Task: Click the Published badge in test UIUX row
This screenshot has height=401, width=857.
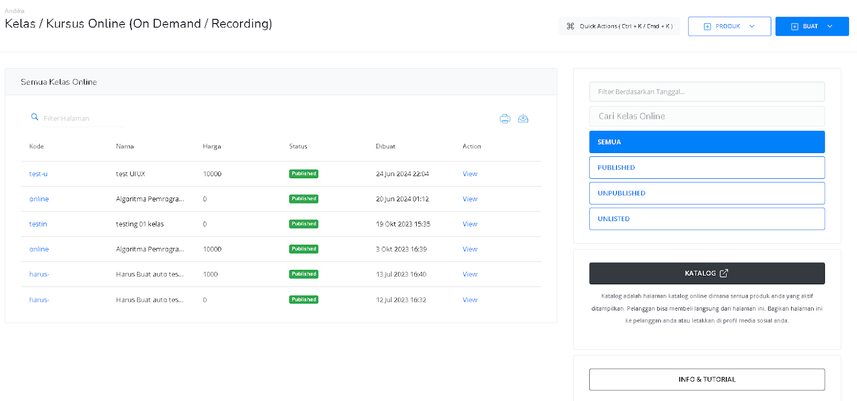Action: (304, 174)
